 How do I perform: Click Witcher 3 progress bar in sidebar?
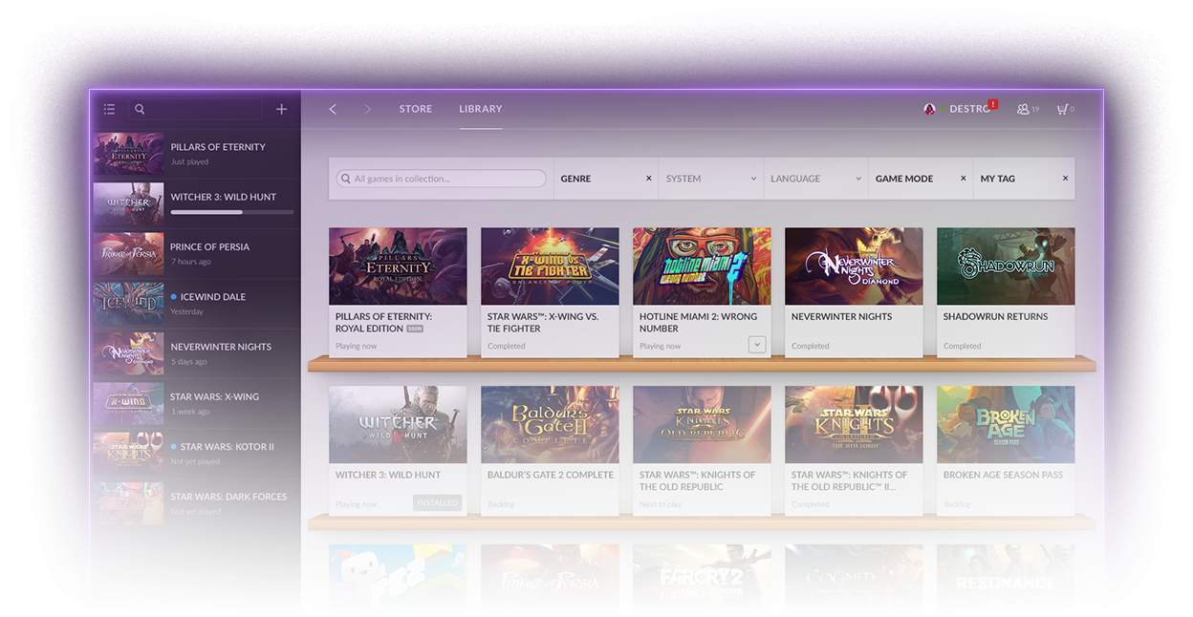232,214
